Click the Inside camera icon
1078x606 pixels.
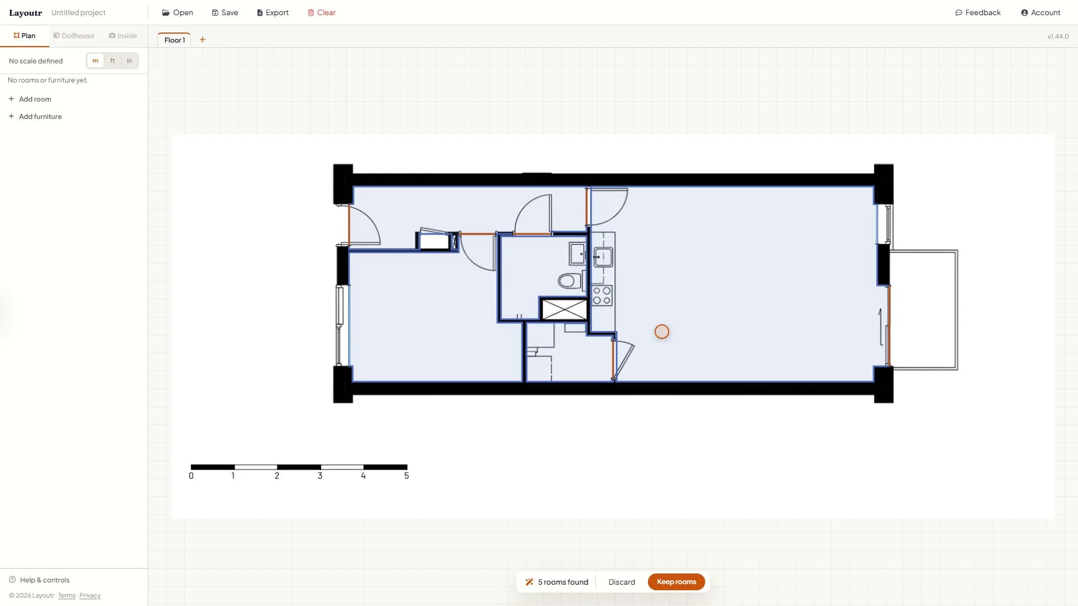(112, 35)
